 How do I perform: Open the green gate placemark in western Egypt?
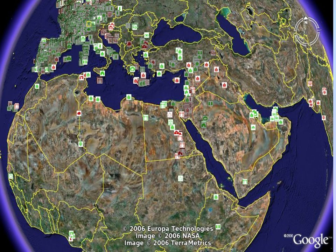(146, 118)
